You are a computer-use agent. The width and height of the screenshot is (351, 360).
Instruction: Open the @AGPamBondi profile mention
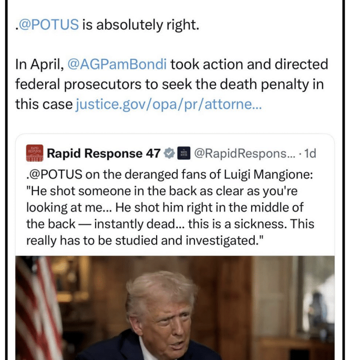coord(117,65)
